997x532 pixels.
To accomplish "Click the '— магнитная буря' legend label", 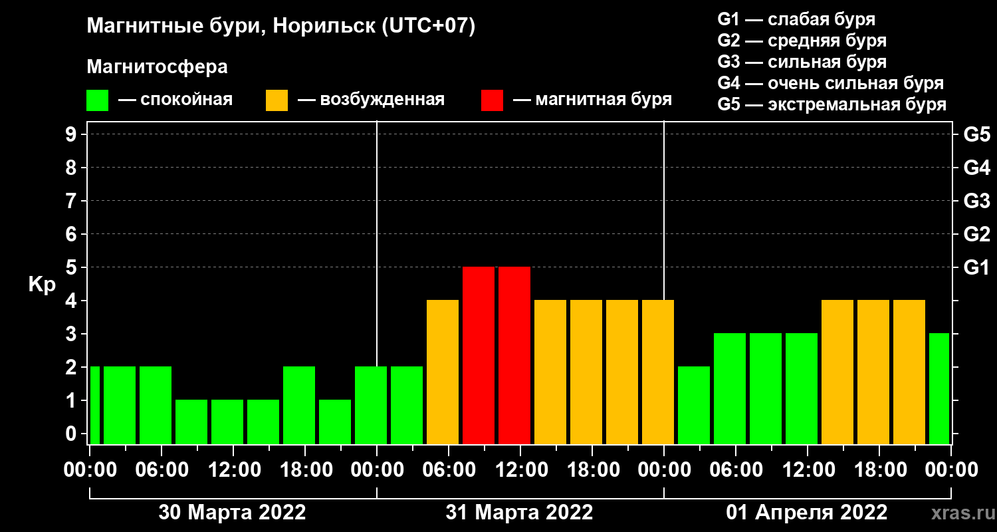I will (593, 100).
